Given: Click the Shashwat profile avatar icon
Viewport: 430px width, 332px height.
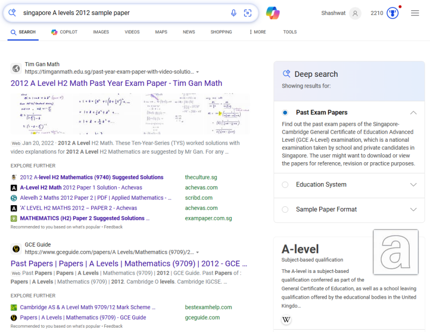Looking at the screenshot, I should (355, 13).
